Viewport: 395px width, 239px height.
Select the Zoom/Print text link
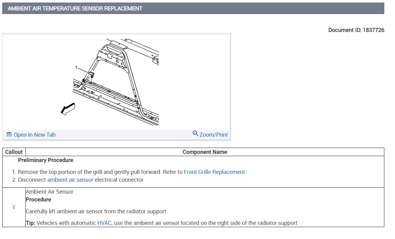[214, 135]
